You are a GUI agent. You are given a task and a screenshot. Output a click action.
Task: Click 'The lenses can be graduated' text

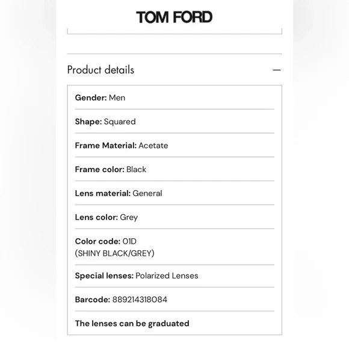coord(132,323)
